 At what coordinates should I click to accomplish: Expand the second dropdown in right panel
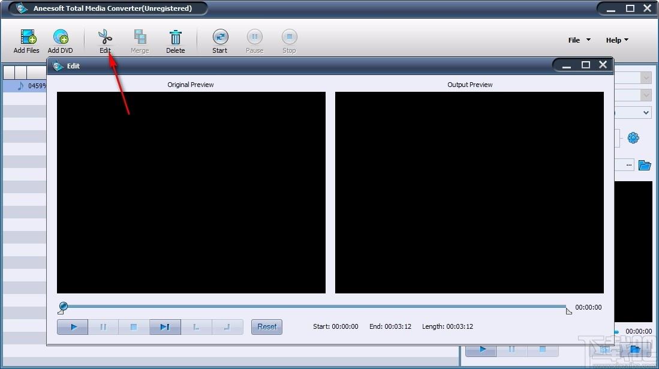pyautogui.click(x=646, y=95)
